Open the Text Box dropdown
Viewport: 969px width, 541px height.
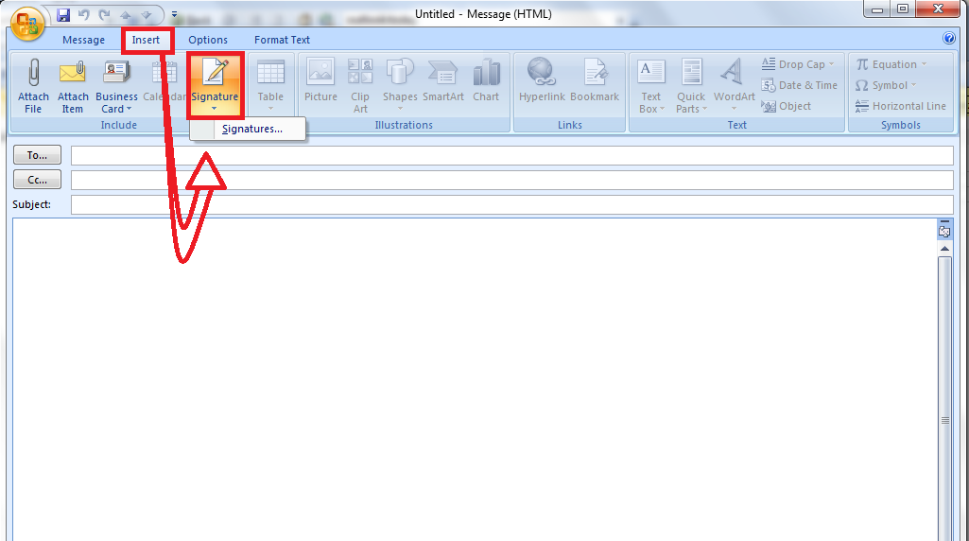tap(650, 85)
